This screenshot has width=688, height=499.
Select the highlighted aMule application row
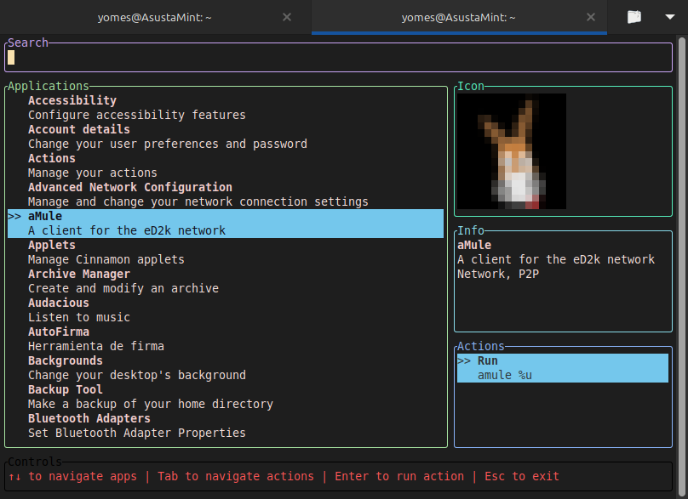pyautogui.click(x=226, y=224)
